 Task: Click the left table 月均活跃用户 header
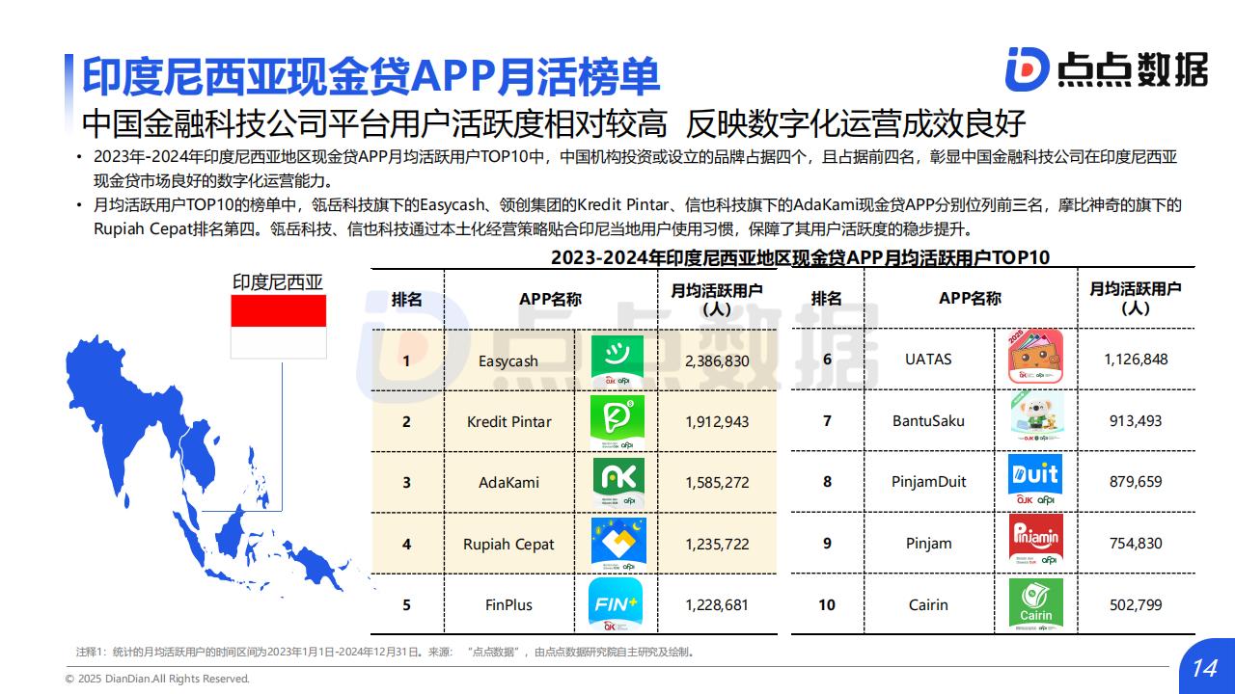(x=717, y=299)
